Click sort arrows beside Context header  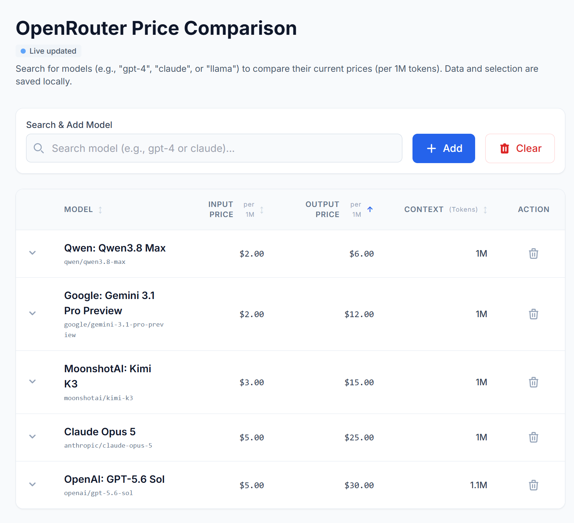[485, 209]
